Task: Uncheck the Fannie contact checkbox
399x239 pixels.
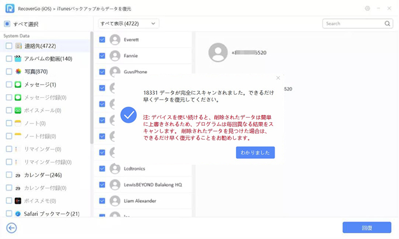Action: [102, 55]
